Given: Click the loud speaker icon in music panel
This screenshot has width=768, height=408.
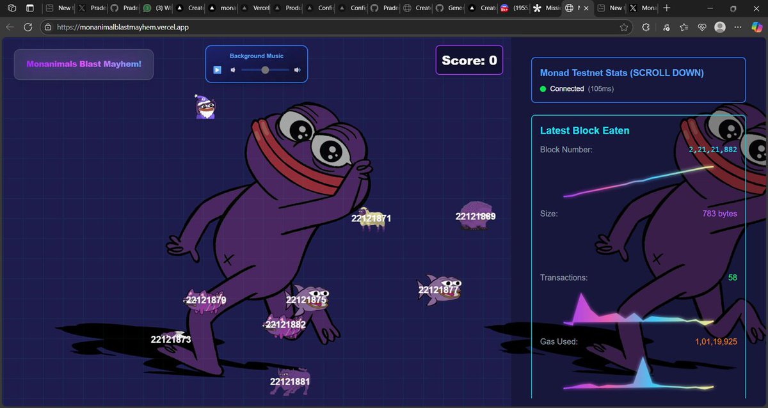Looking at the screenshot, I should (x=297, y=70).
